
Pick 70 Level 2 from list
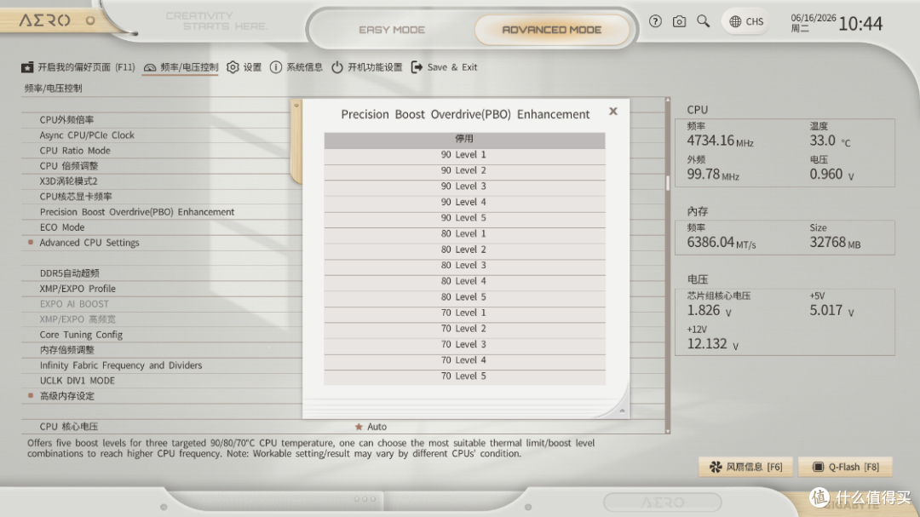(464, 330)
